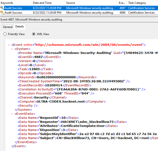Collapse the EventData XML node

12,114
